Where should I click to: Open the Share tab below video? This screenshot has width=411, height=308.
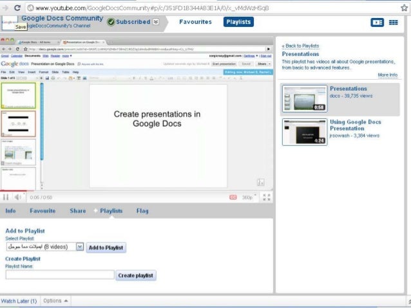77,211
